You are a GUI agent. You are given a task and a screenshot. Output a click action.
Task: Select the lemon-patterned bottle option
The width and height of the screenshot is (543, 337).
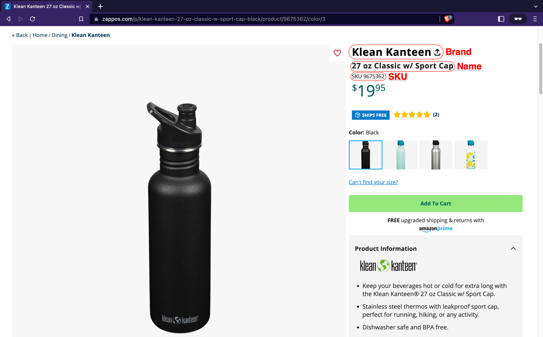(x=471, y=155)
